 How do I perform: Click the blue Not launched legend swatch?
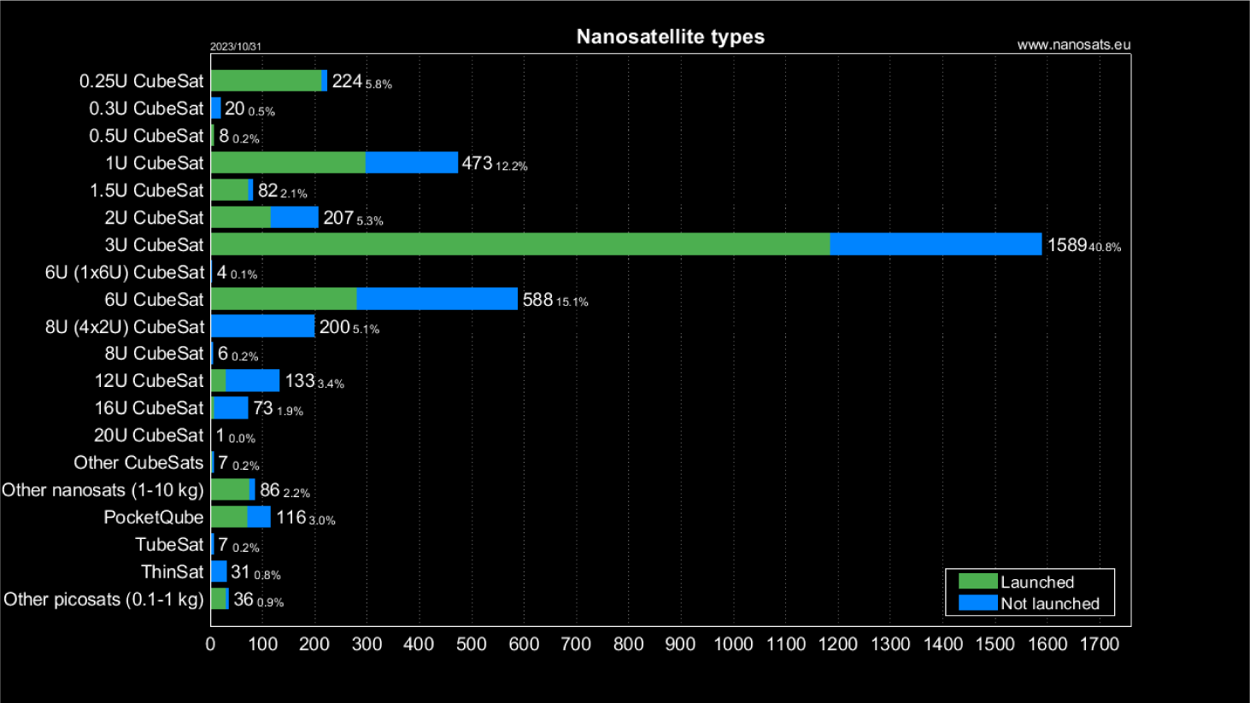click(977, 603)
